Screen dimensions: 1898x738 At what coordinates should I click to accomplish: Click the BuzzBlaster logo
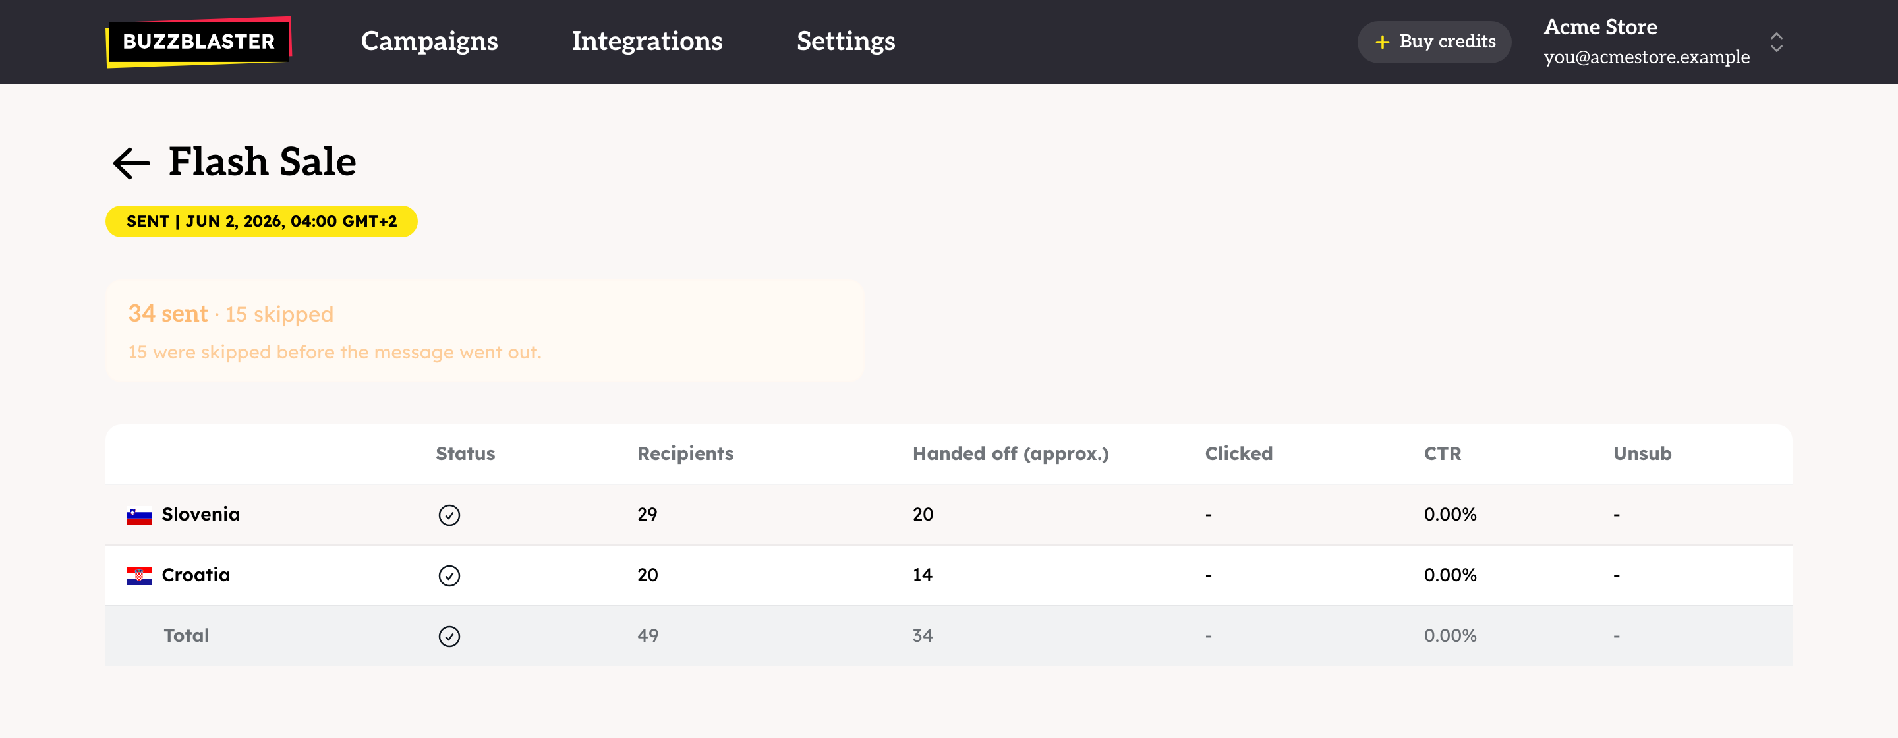pos(199,42)
